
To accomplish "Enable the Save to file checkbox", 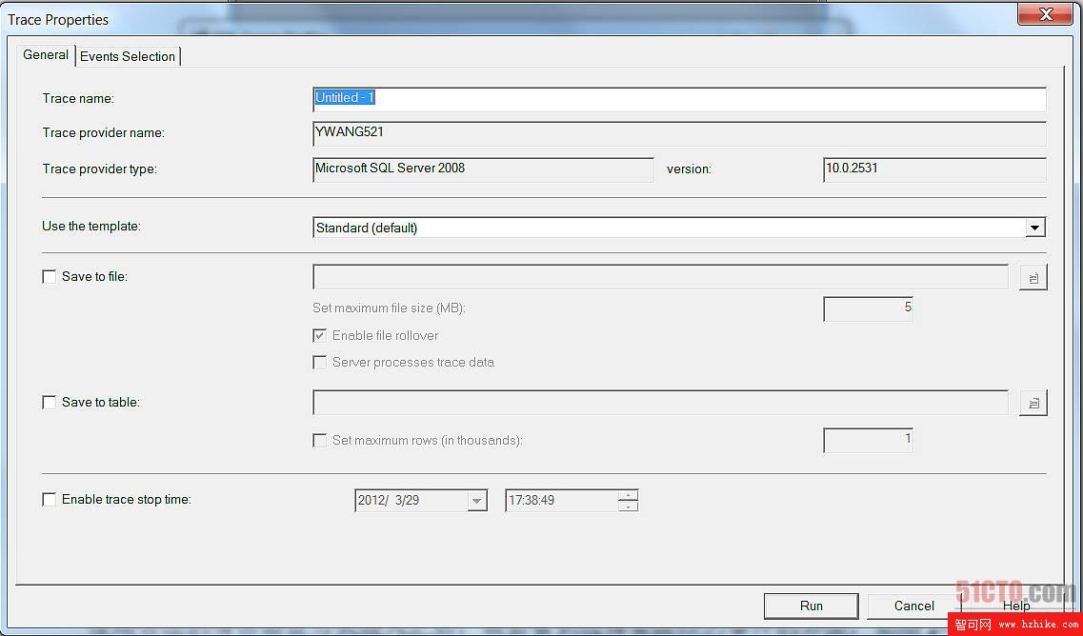I will point(49,276).
